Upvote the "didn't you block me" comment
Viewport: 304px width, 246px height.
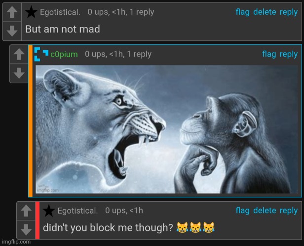[26, 211]
